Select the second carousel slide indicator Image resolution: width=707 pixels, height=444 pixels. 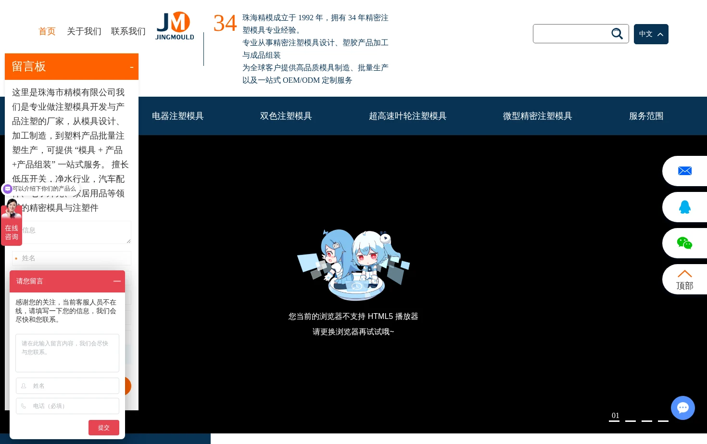631,420
